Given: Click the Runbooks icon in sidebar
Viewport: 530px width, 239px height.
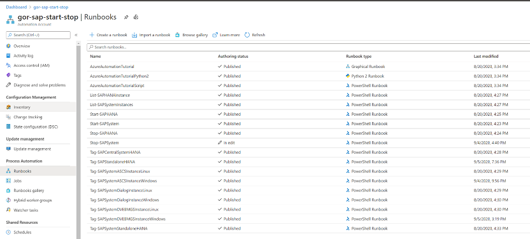Looking at the screenshot, I should (8, 171).
